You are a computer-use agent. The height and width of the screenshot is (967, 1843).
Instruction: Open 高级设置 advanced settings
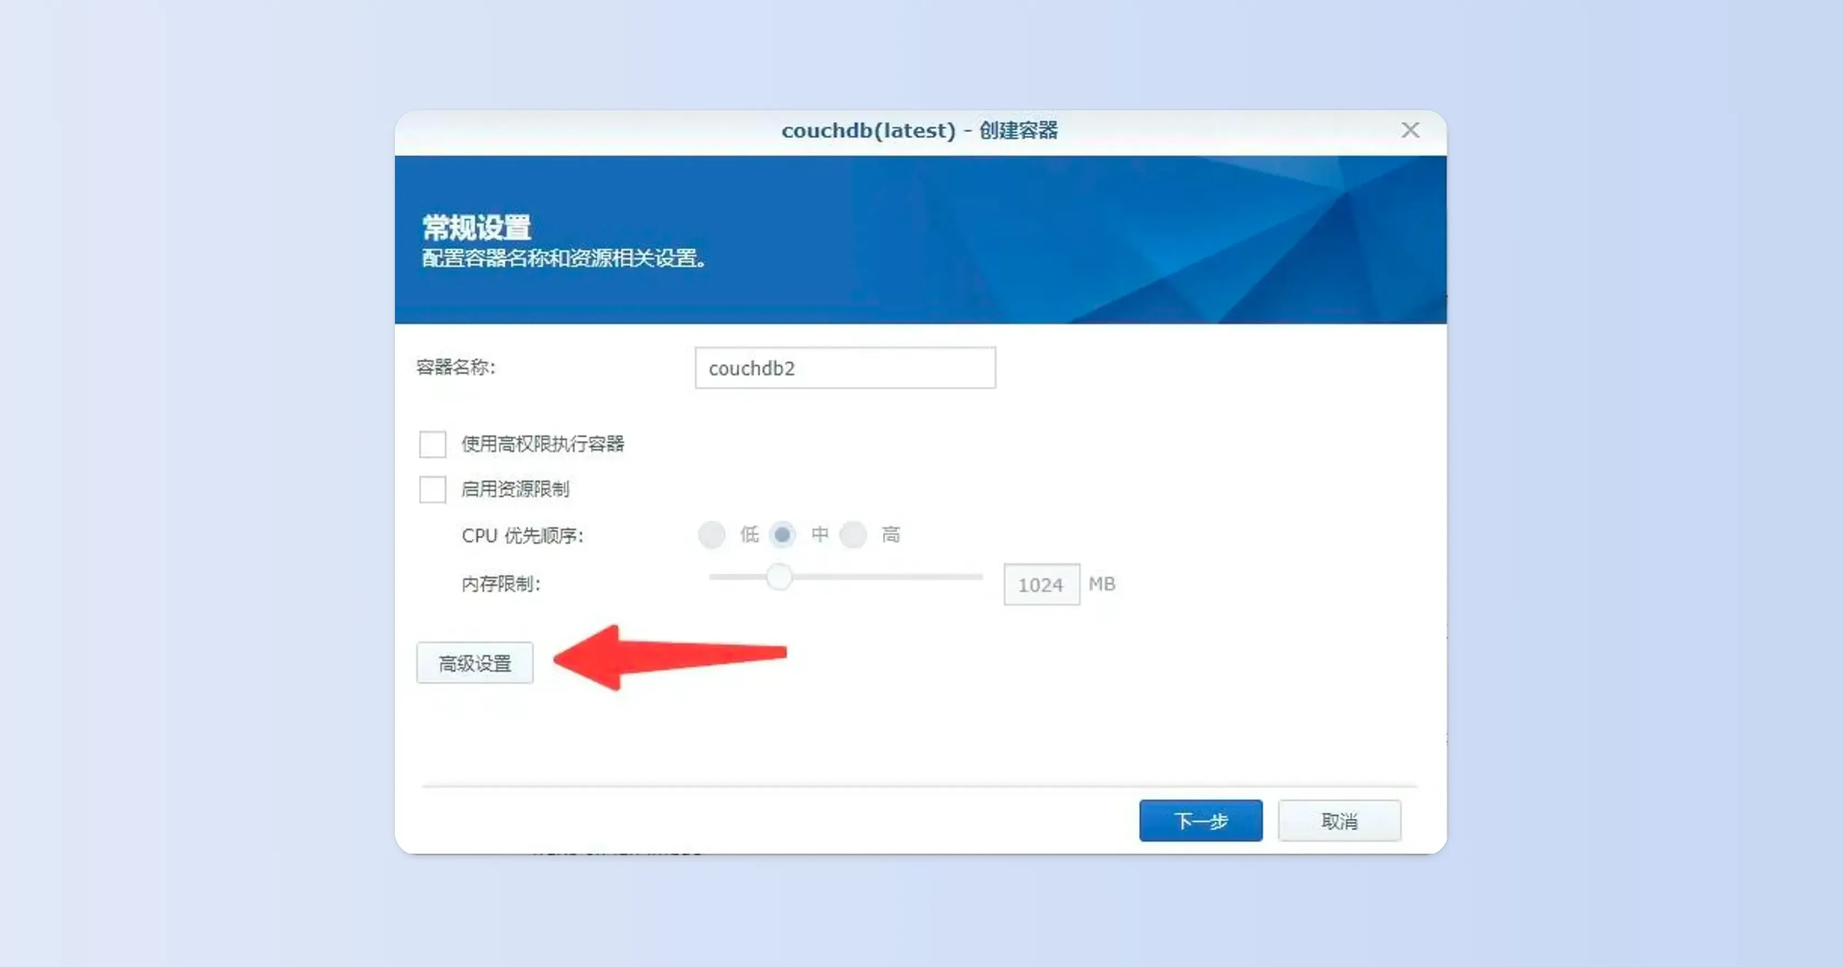pos(475,663)
